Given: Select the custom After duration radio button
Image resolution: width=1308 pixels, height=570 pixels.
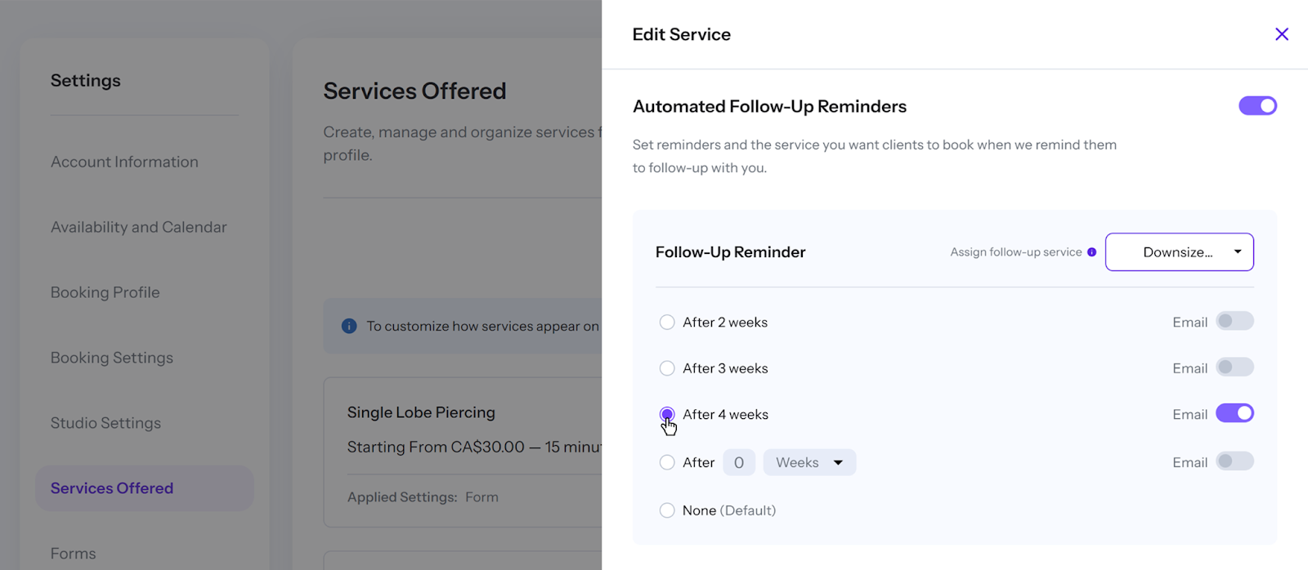Looking at the screenshot, I should point(667,463).
